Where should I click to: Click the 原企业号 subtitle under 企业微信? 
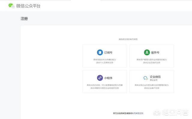[x=154, y=80]
